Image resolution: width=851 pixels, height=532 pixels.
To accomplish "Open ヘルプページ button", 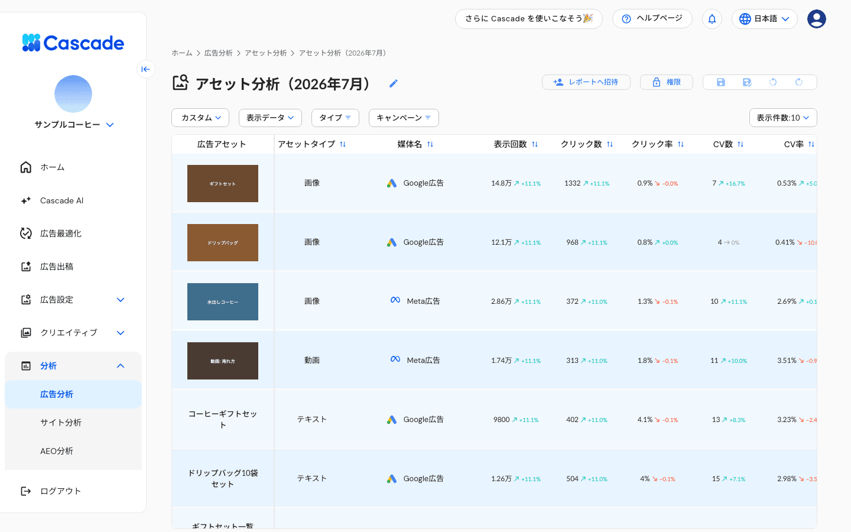I will coord(652,19).
